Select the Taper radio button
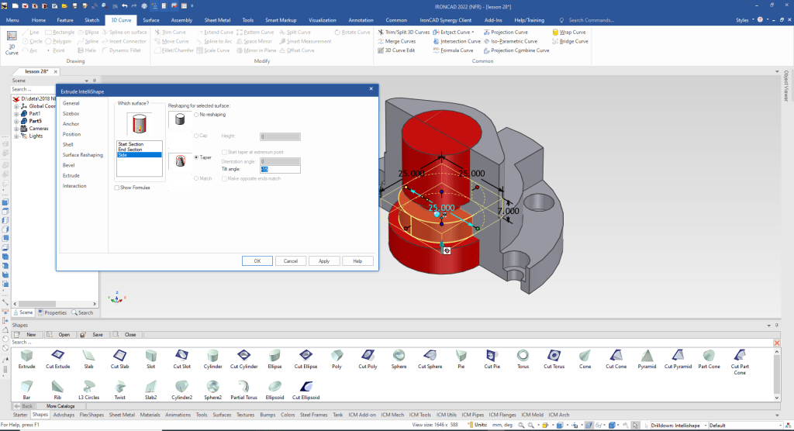 (x=196, y=157)
